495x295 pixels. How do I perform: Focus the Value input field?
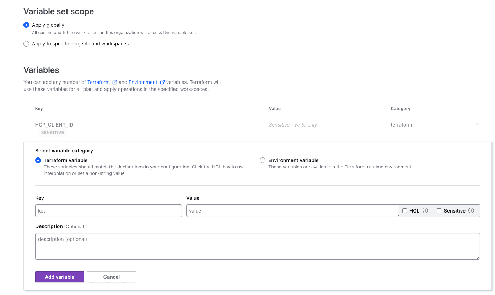pyautogui.click(x=293, y=211)
